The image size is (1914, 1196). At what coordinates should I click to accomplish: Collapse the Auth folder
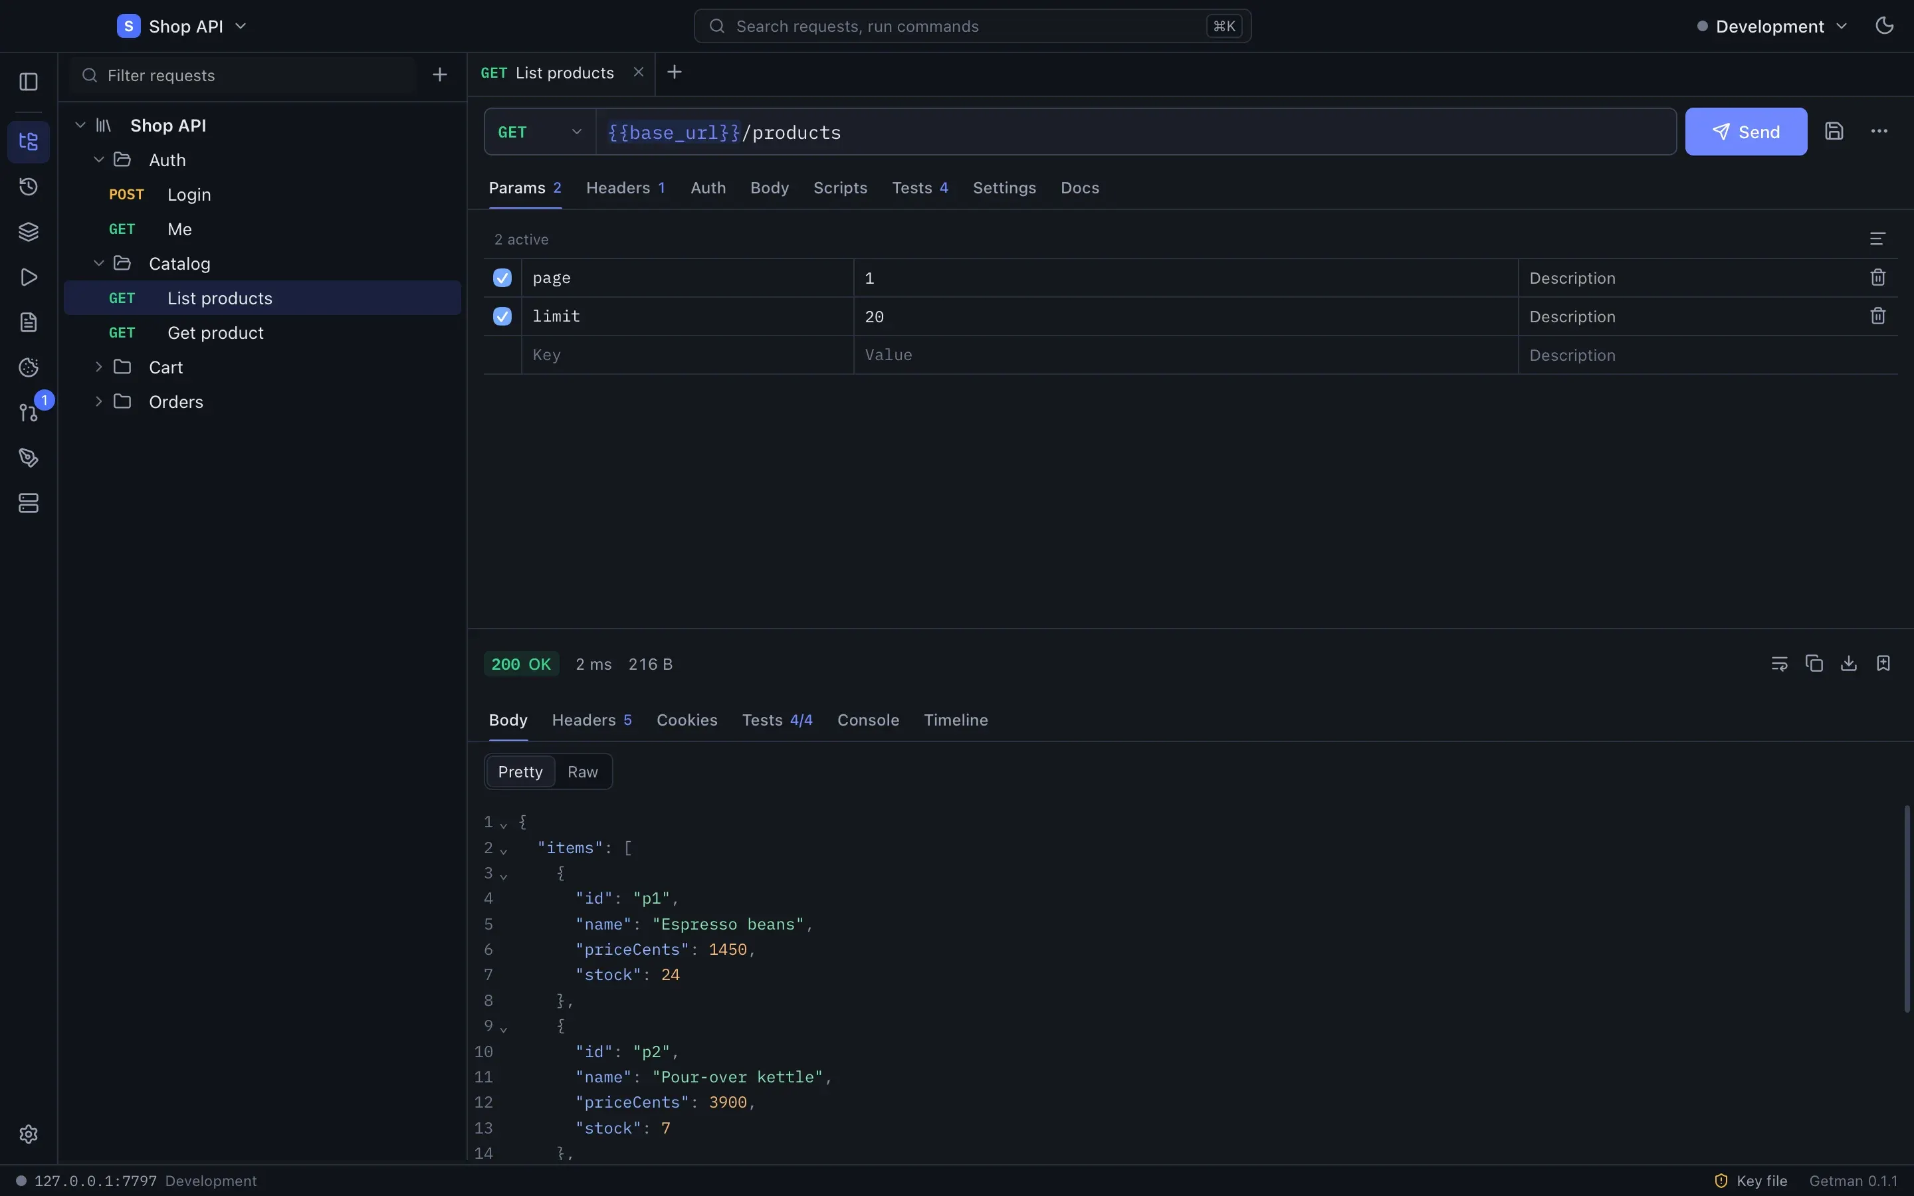pos(99,159)
